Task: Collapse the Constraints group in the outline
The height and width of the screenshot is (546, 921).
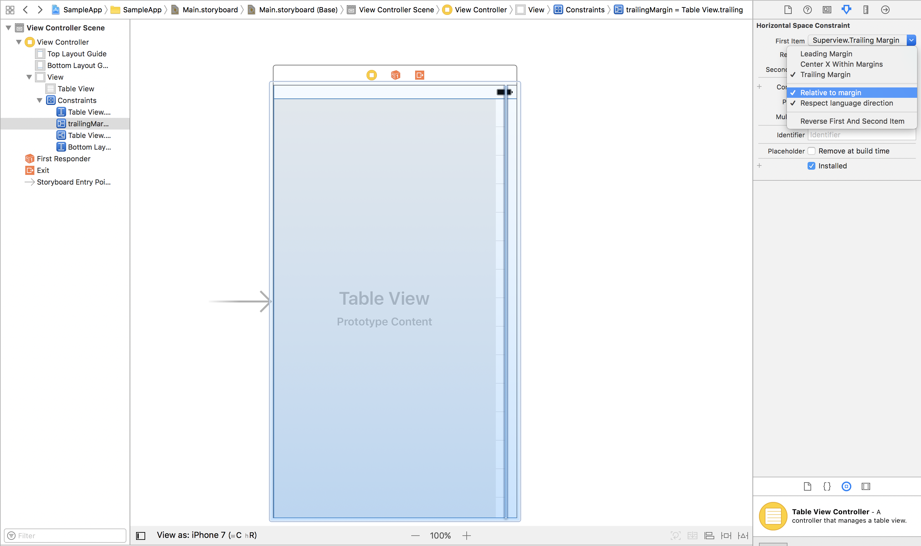Action: click(40, 100)
